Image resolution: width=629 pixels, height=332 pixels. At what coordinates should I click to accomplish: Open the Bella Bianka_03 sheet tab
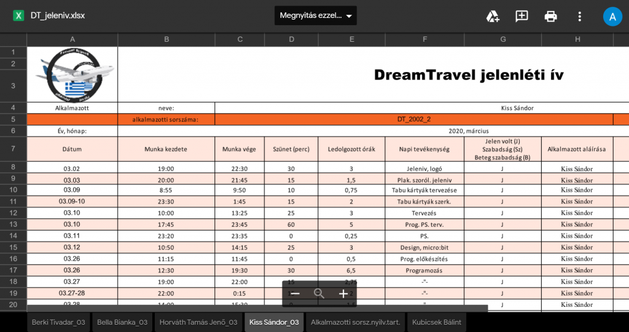click(x=122, y=322)
